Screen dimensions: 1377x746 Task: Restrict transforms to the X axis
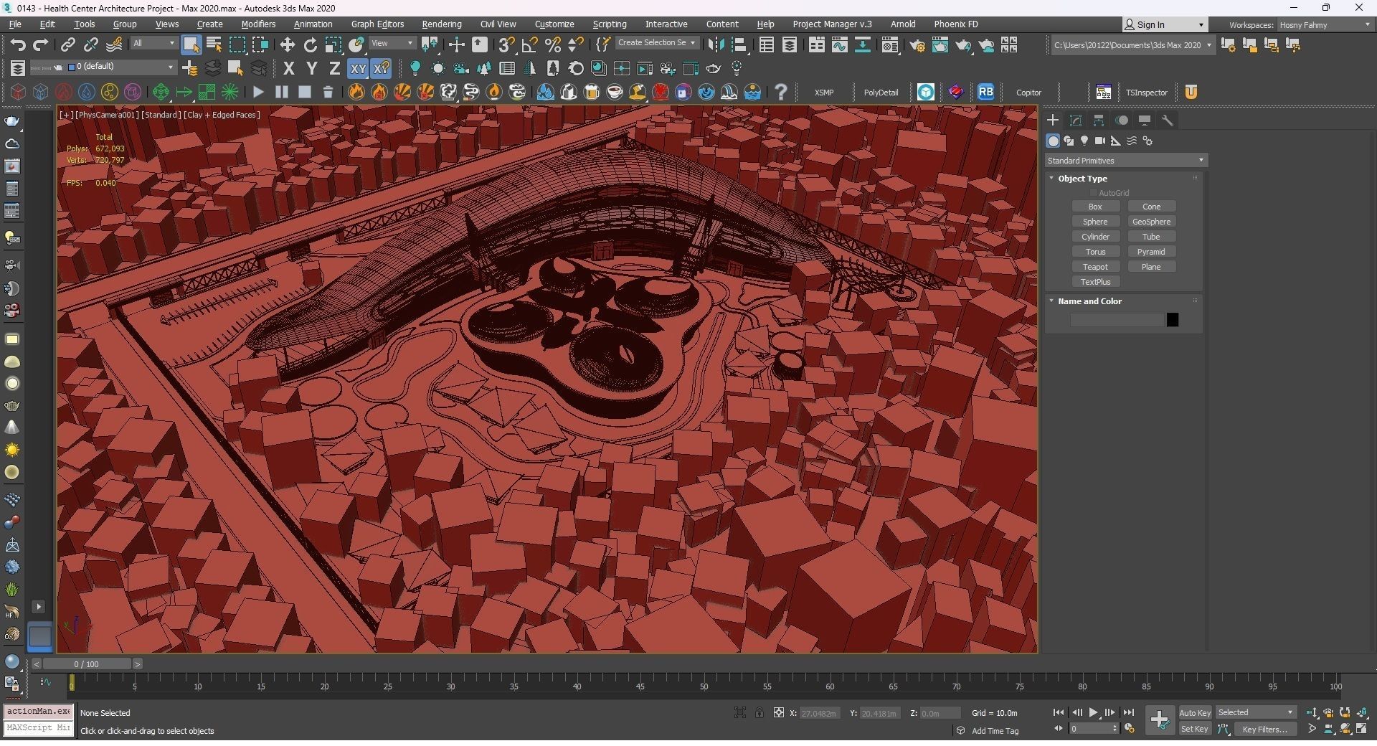point(288,69)
